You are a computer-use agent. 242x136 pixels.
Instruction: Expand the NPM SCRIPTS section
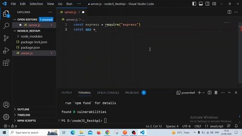[15, 121]
